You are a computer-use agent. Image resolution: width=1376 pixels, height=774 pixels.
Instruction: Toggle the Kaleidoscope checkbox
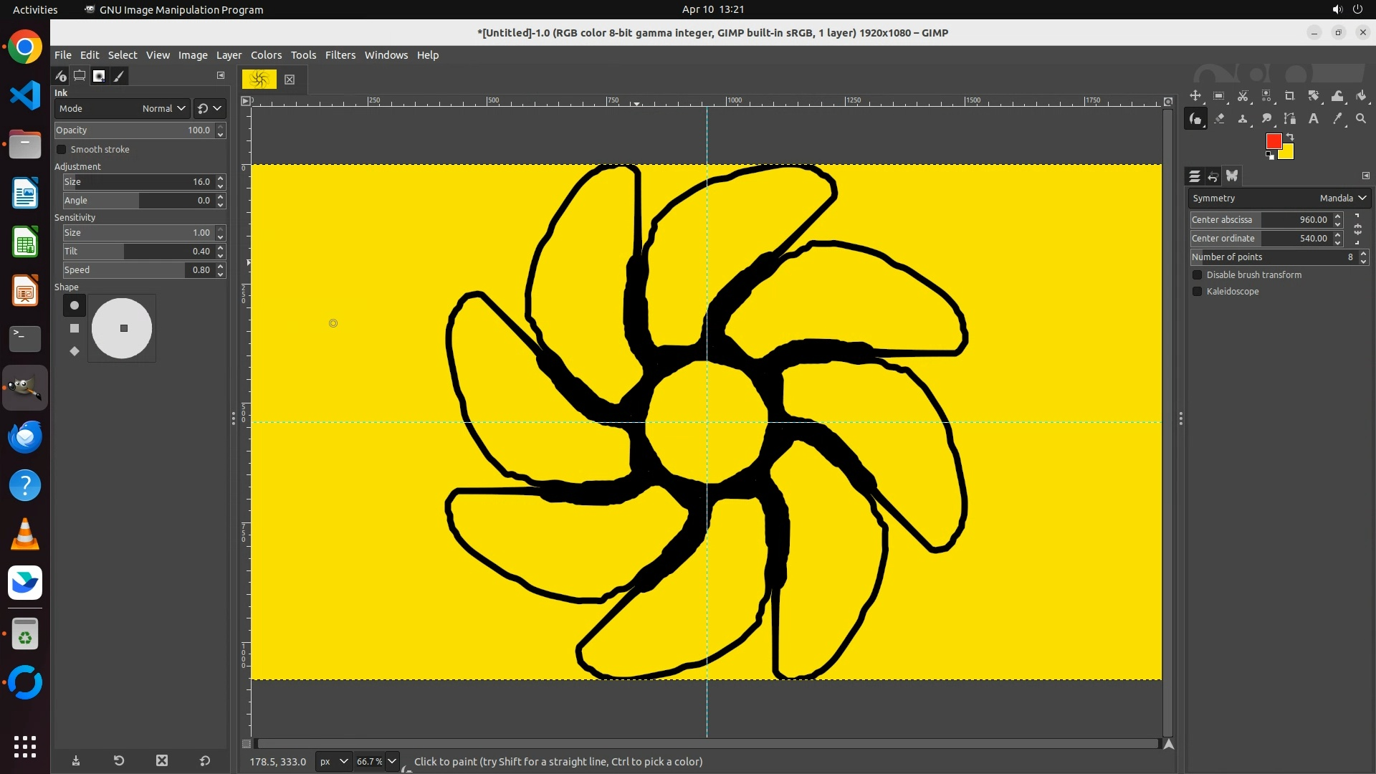(x=1197, y=292)
